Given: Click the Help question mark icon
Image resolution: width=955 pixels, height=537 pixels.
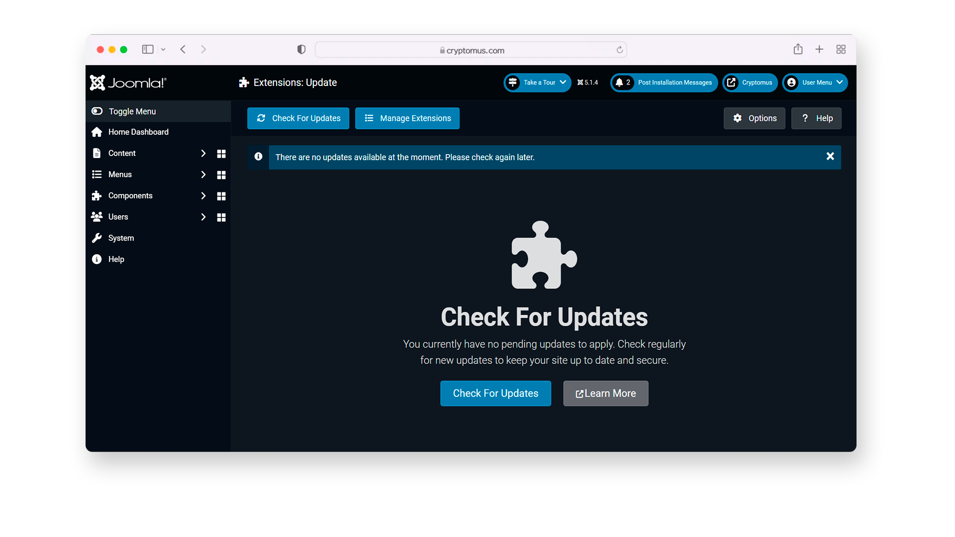Looking at the screenshot, I should (804, 118).
